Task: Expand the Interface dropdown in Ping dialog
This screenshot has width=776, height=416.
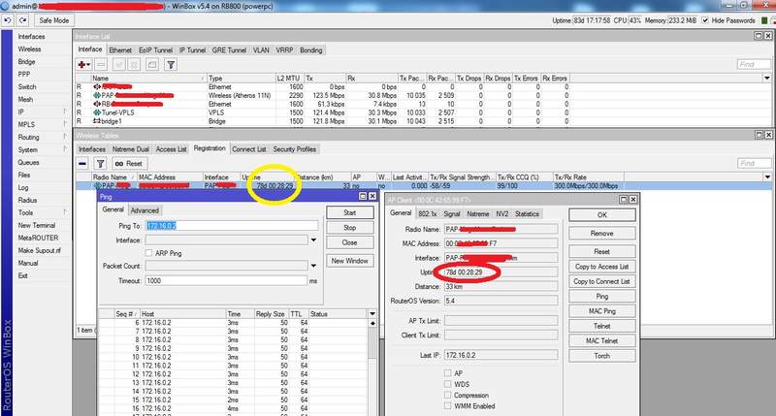Action: [x=313, y=240]
